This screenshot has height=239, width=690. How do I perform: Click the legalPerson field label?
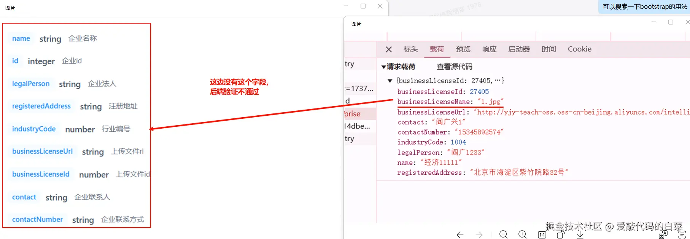31,84
